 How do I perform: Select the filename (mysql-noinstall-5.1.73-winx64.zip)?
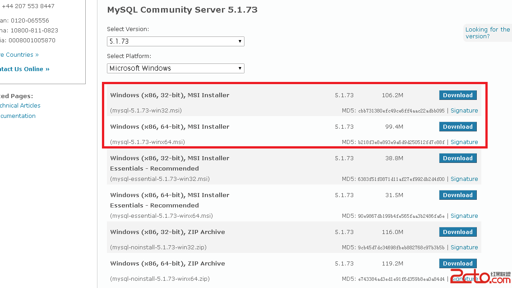pos(160,279)
